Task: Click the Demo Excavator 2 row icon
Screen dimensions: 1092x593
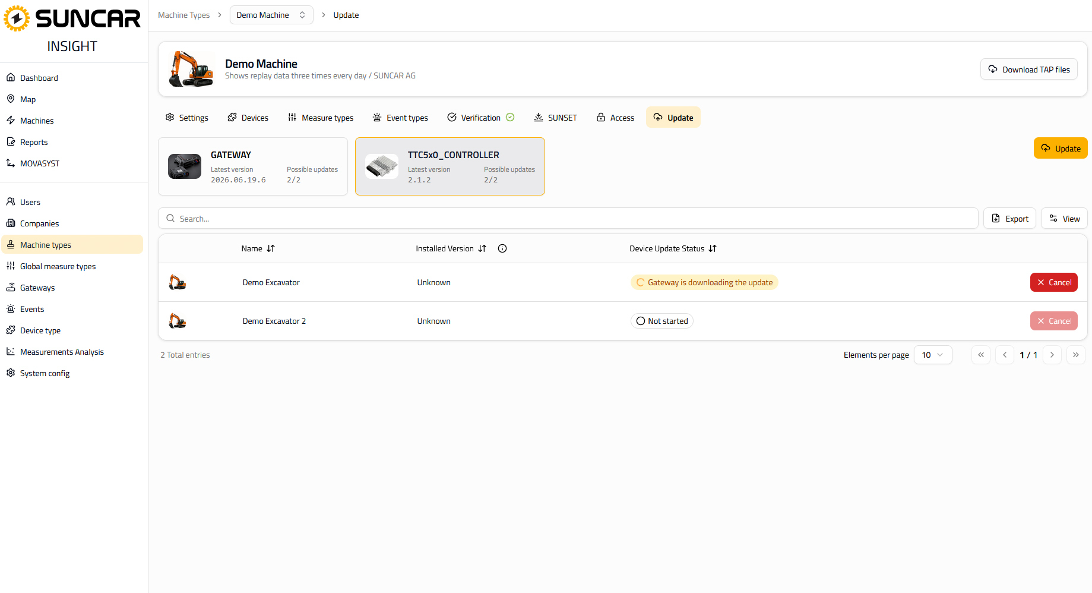Action: point(178,321)
